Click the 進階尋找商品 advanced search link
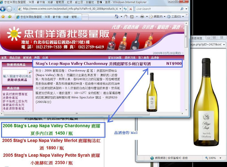 coord(17,80)
